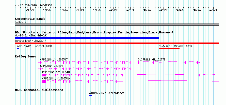Image resolution: width=226 pixels, height=105 pixels.
Task: Click the RefSeq Genes track title
Action: point(26,56)
